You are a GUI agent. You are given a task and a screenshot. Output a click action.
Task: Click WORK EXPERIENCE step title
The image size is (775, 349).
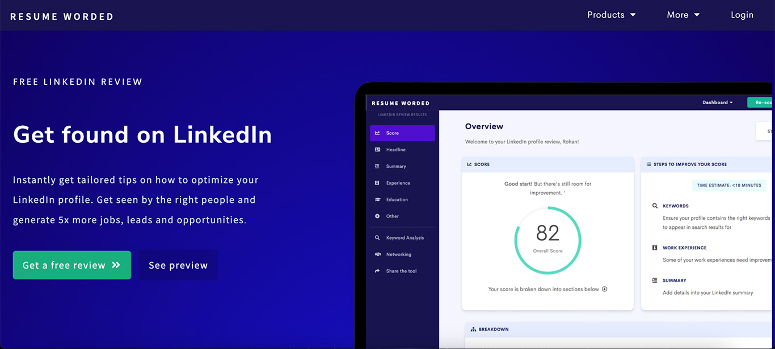point(684,248)
